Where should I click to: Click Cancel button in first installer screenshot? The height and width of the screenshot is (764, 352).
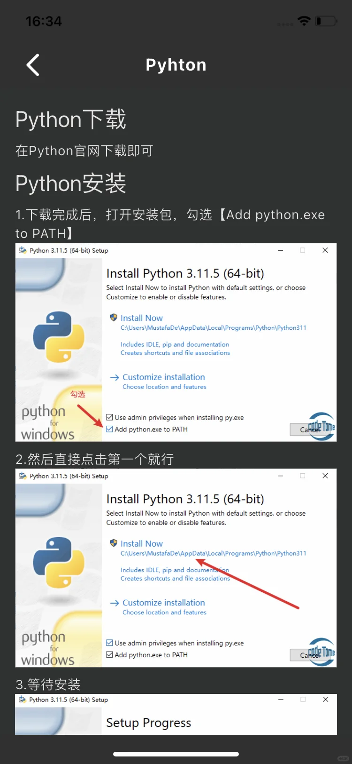pos(310,430)
